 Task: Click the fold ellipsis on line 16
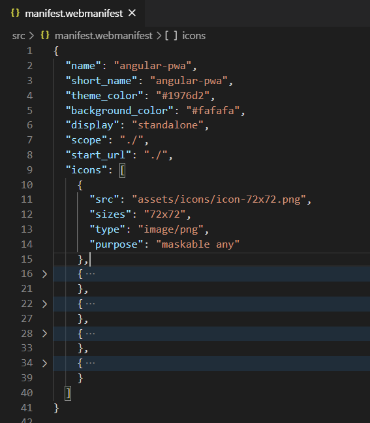tap(90, 274)
